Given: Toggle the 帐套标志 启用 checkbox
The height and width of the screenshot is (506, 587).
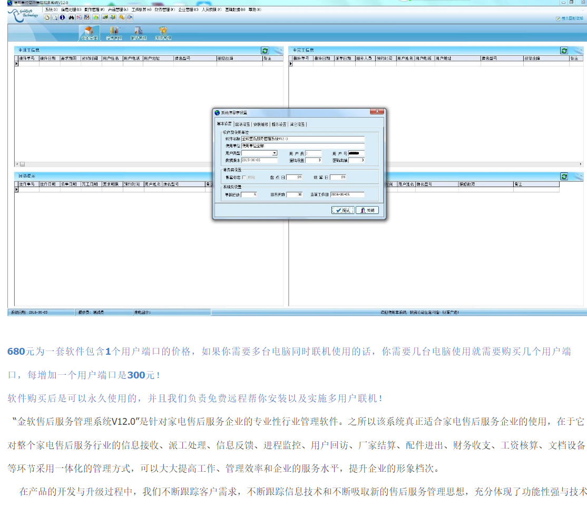Looking at the screenshot, I should click(x=244, y=178).
